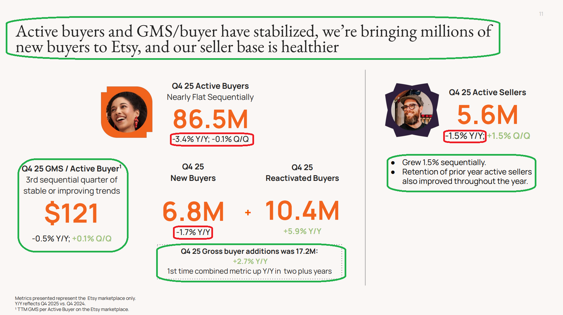Click the green +2.7% Y/Y text
The width and height of the screenshot is (563, 315).
250,261
